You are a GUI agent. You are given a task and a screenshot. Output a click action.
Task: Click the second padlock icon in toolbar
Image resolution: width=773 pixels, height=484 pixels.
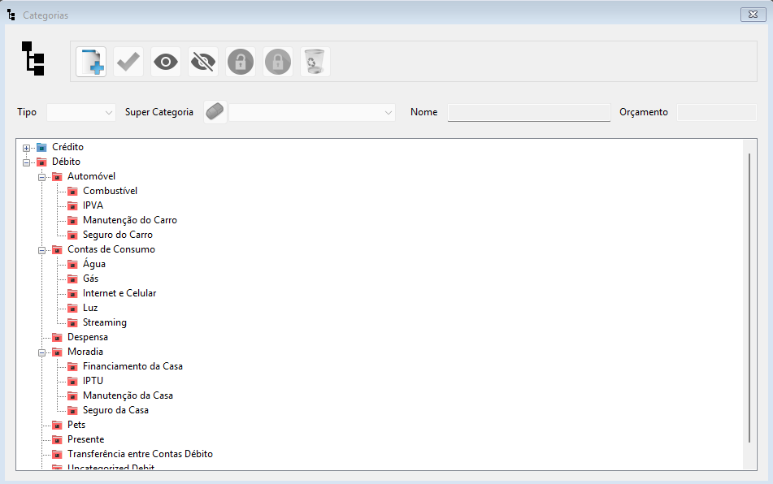point(278,62)
